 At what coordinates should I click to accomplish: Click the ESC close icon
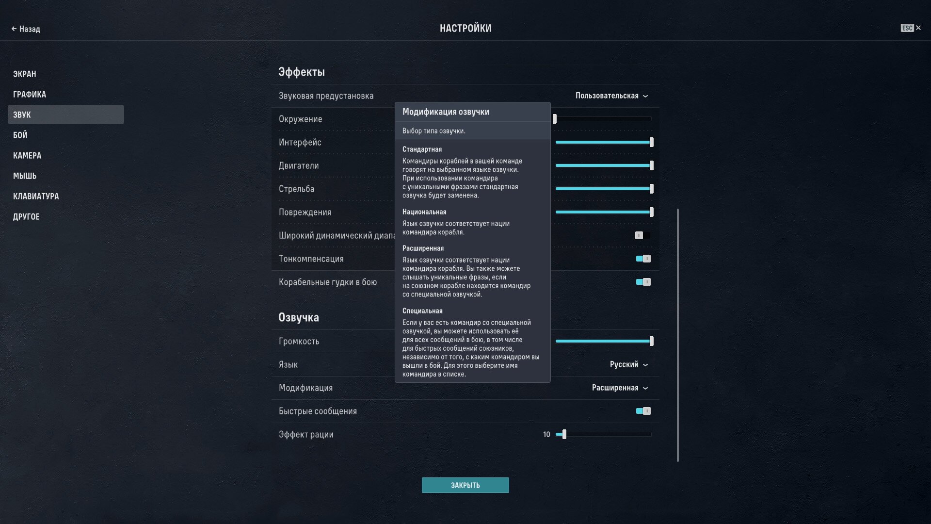coord(917,28)
